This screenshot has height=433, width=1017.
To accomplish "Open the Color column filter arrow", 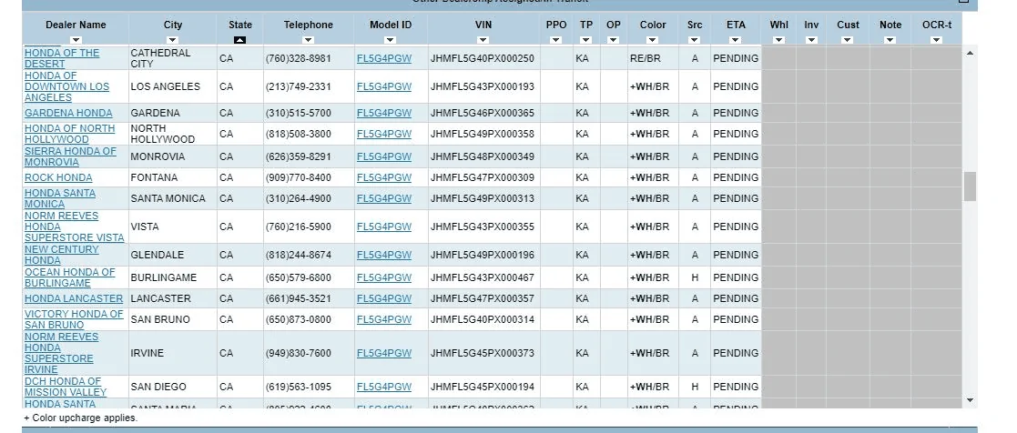I will (x=653, y=40).
